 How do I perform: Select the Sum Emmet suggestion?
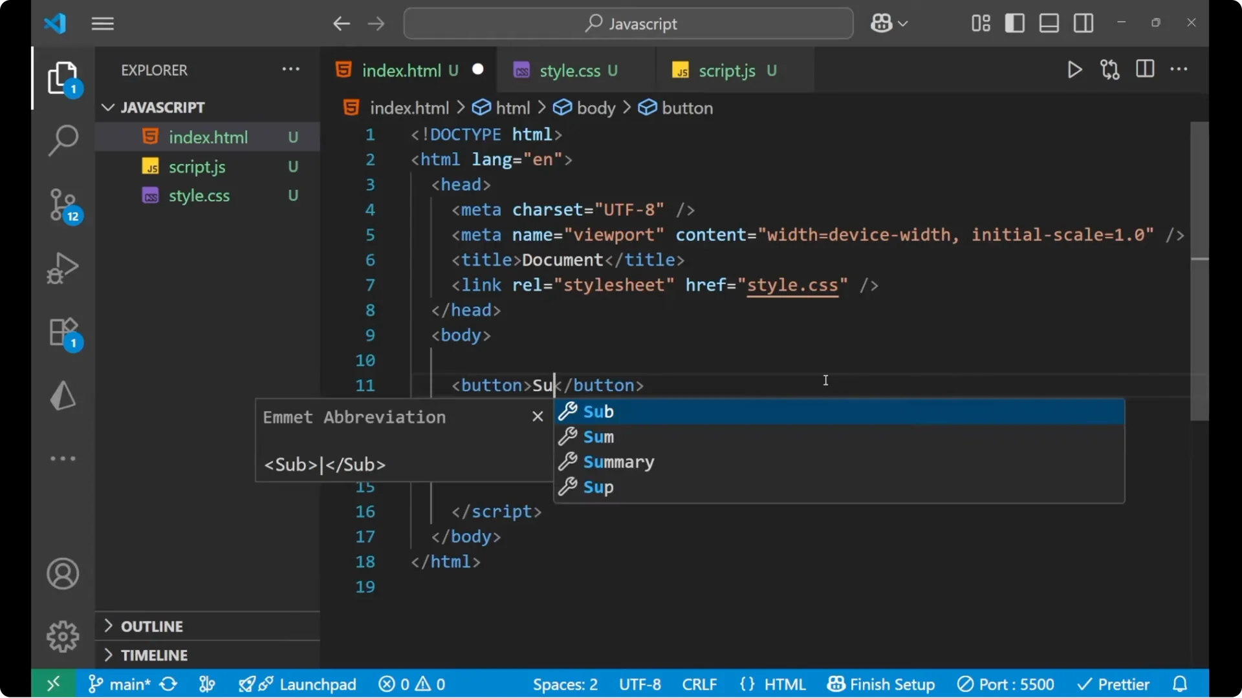click(x=598, y=437)
